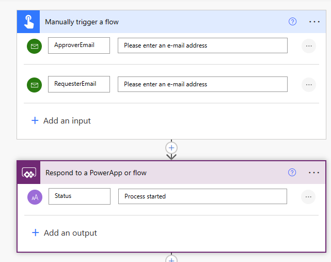
Task: Open the Status output options menu
Action: 308,197
